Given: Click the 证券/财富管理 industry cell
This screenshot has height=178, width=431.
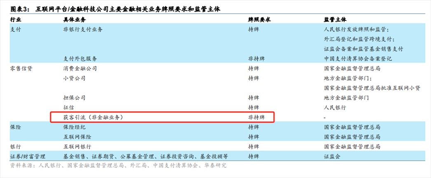Looking at the screenshot, I should 28,157.
